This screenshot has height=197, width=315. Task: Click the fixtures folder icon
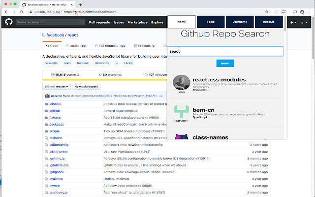click(46, 118)
